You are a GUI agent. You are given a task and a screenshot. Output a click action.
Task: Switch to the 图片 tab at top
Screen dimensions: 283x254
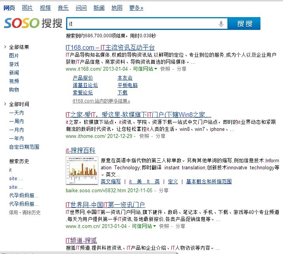28,8
